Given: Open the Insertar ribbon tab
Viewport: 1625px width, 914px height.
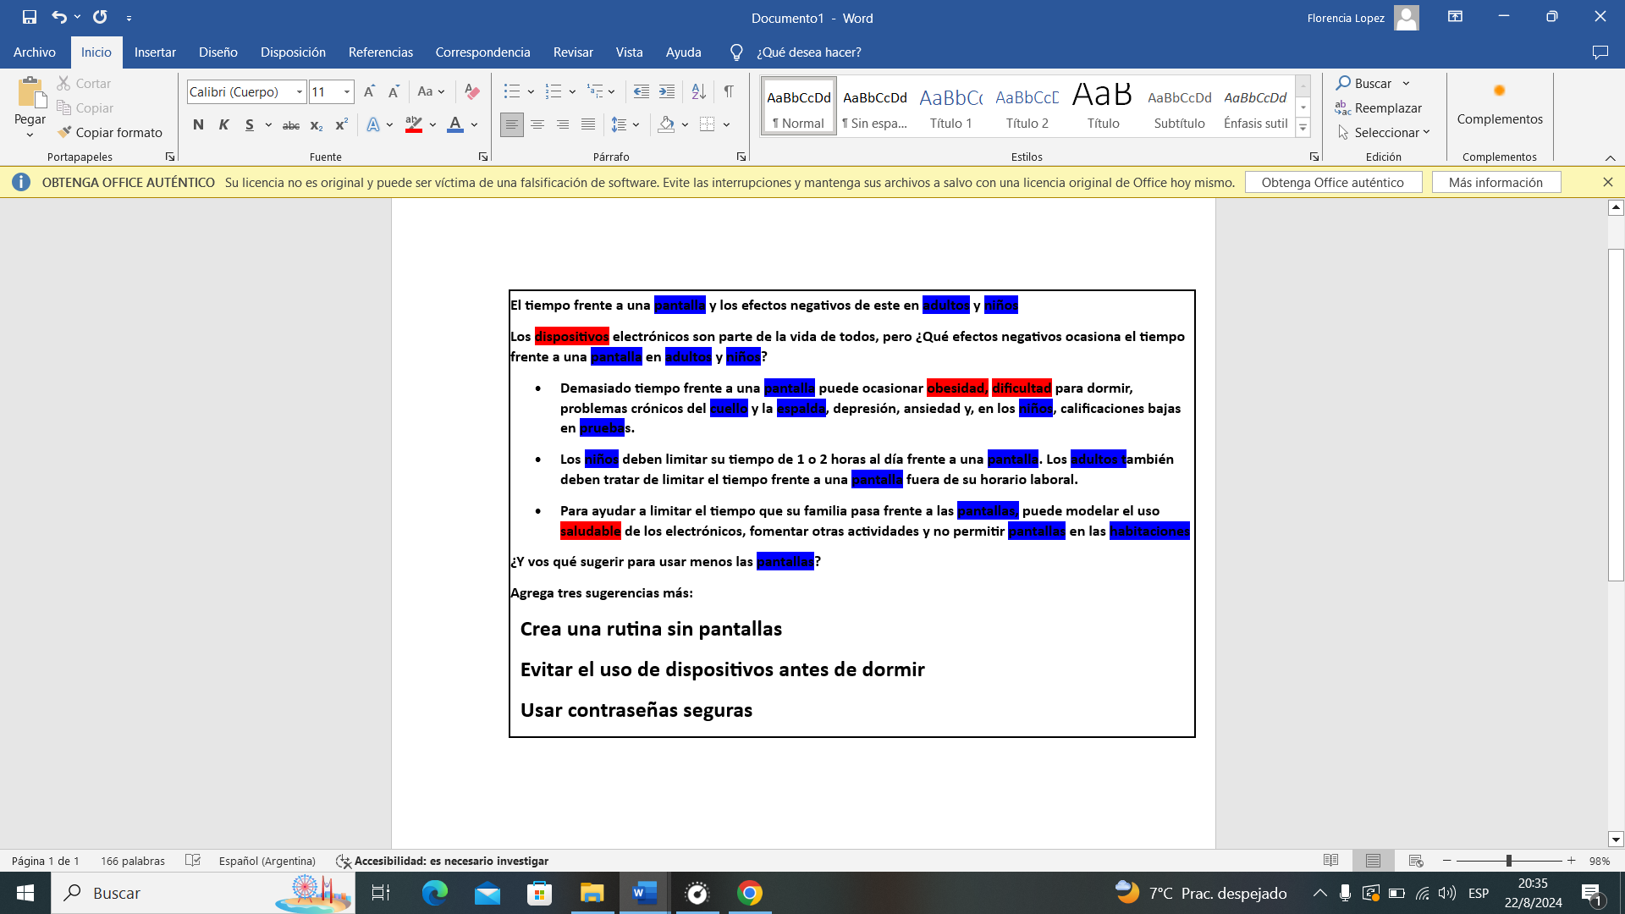Looking at the screenshot, I should tap(155, 52).
